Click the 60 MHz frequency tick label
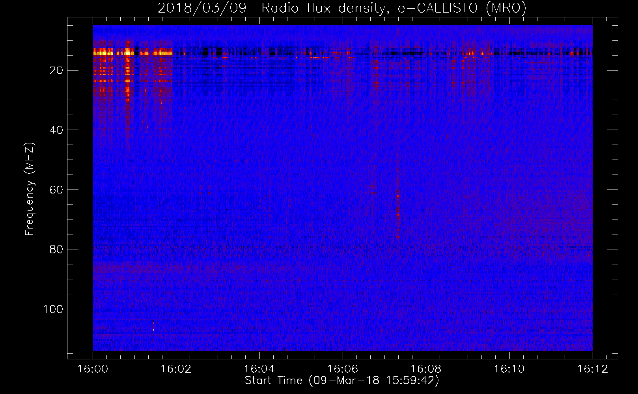 pyautogui.click(x=56, y=190)
